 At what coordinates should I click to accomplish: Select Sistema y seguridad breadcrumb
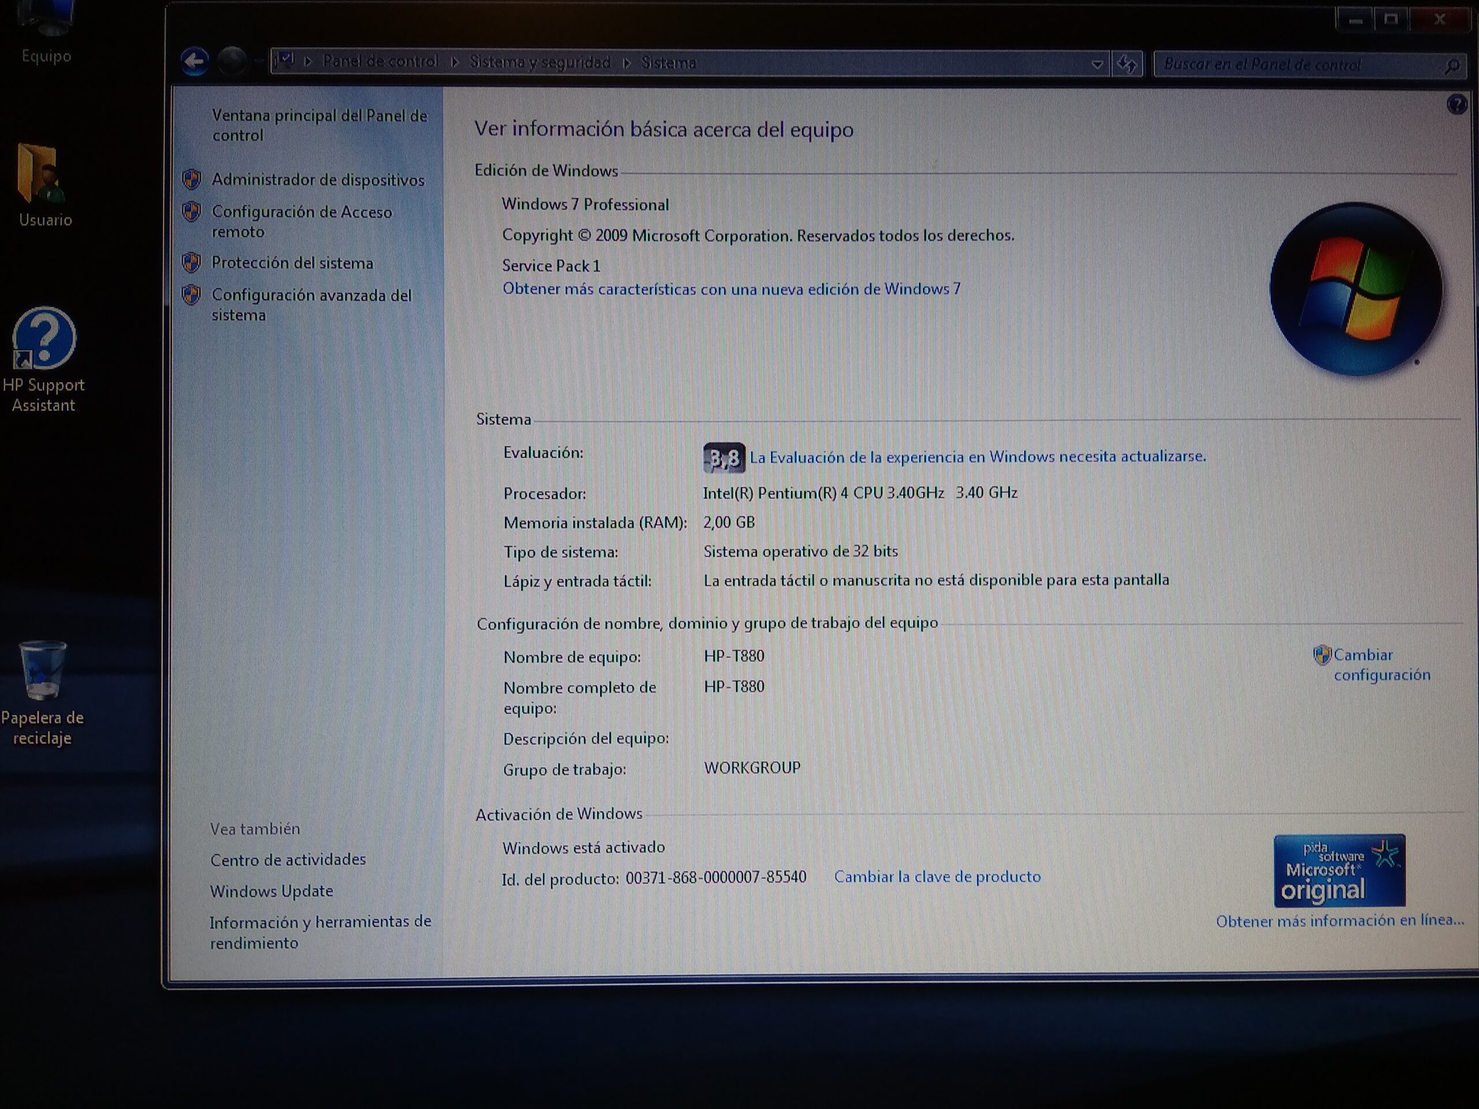click(x=540, y=62)
